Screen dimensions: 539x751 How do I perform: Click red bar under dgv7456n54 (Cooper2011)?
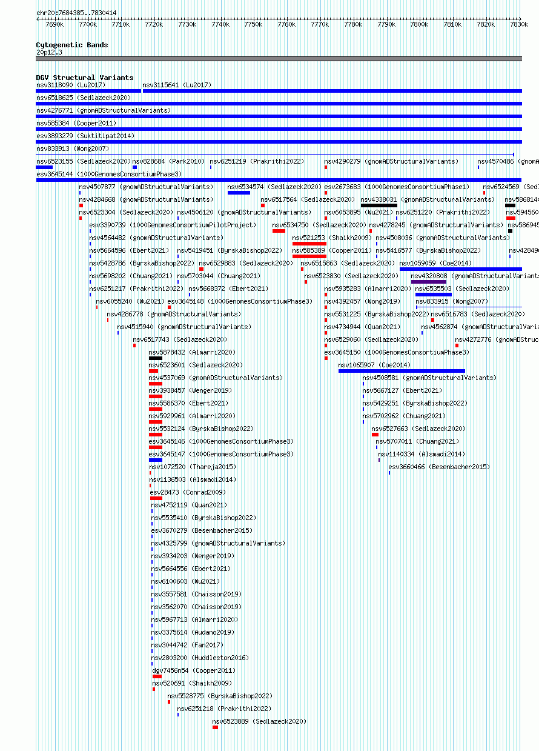tap(157, 676)
